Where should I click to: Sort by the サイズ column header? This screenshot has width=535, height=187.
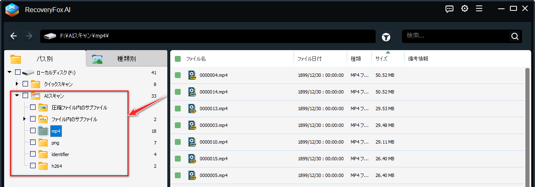[x=381, y=59]
